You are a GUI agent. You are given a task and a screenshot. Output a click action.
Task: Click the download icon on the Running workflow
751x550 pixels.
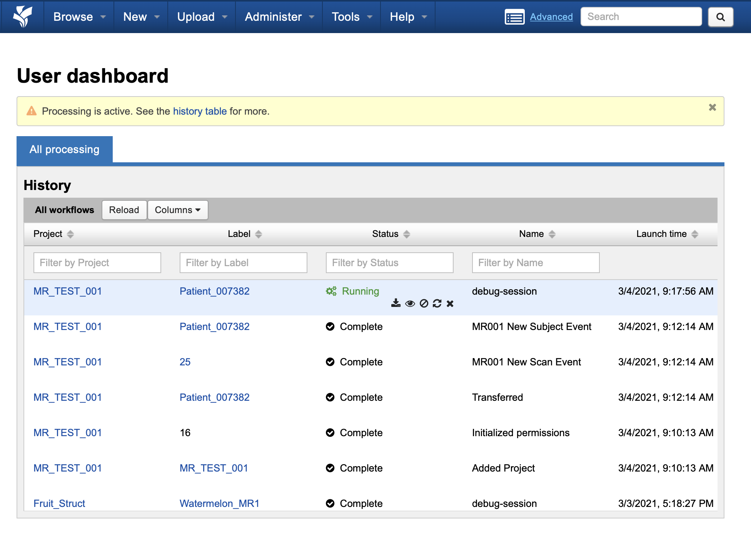[x=396, y=303]
